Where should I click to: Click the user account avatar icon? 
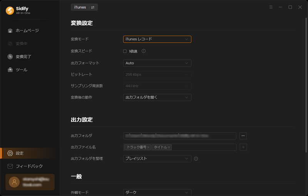[x=14, y=182]
